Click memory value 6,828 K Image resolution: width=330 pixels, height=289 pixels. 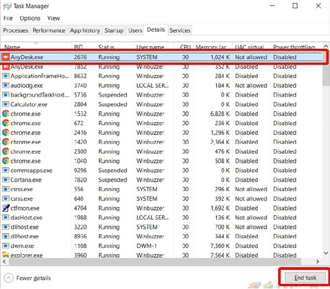tap(220, 114)
